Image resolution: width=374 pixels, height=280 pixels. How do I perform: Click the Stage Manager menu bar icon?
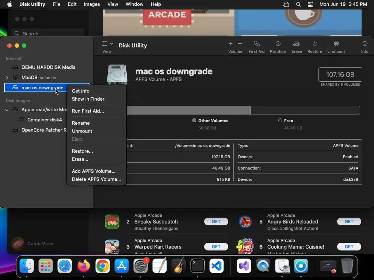point(286,4)
